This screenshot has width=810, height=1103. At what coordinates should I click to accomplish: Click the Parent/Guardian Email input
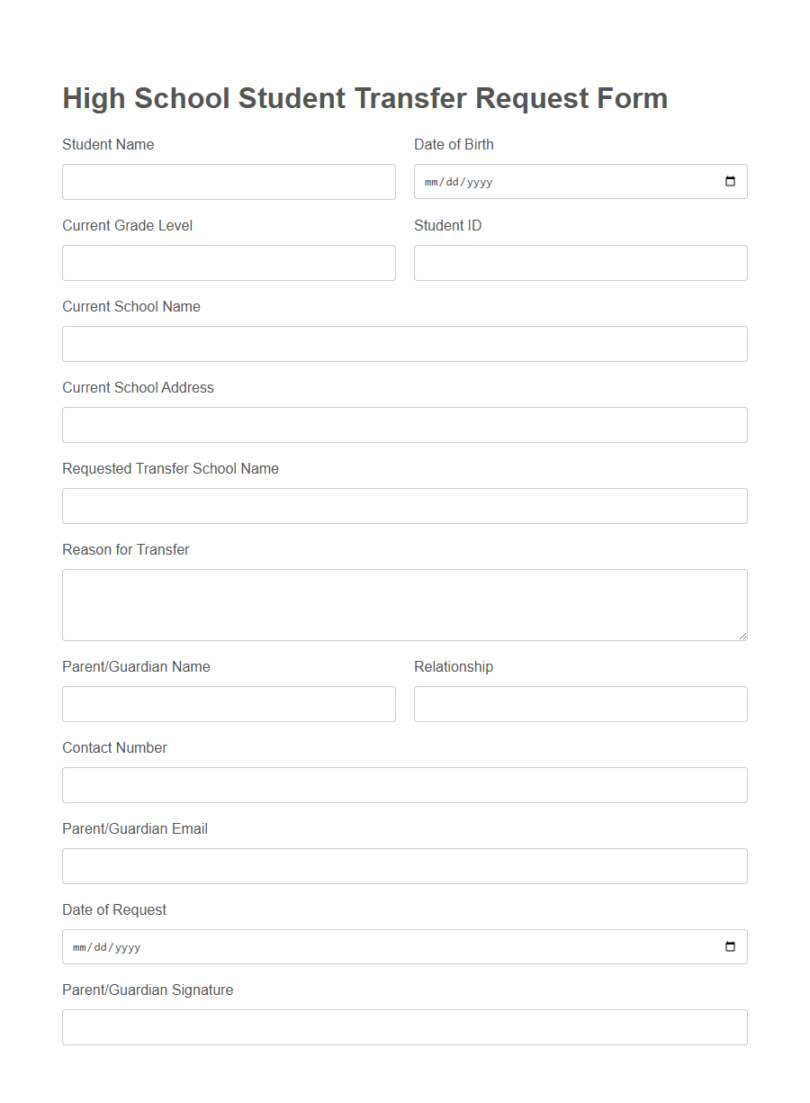404,865
